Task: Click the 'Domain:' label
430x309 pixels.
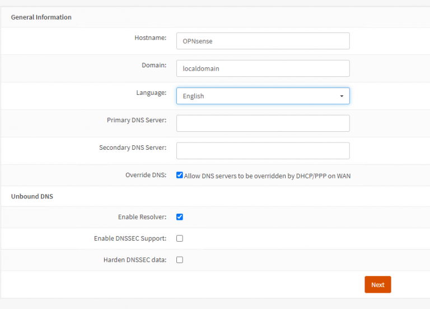Action: [153, 65]
